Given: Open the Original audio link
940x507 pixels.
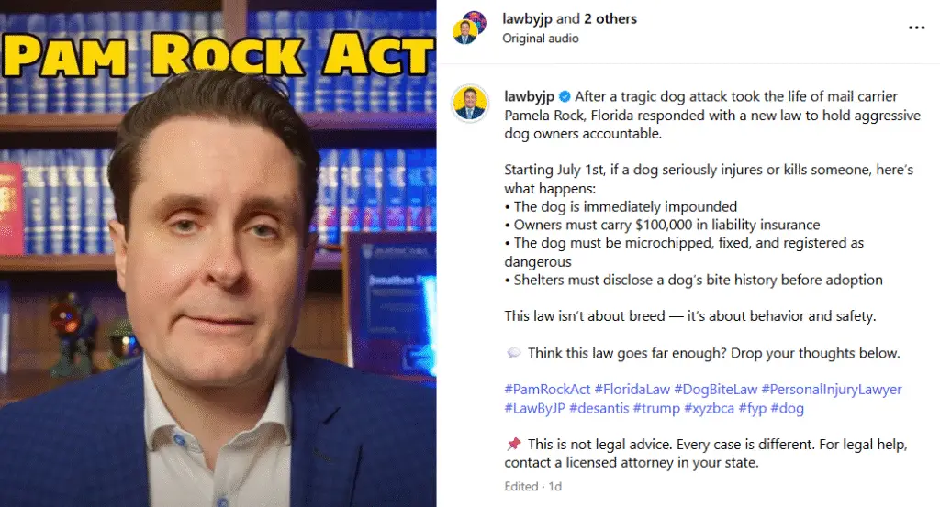Looking at the screenshot, I should pos(540,39).
